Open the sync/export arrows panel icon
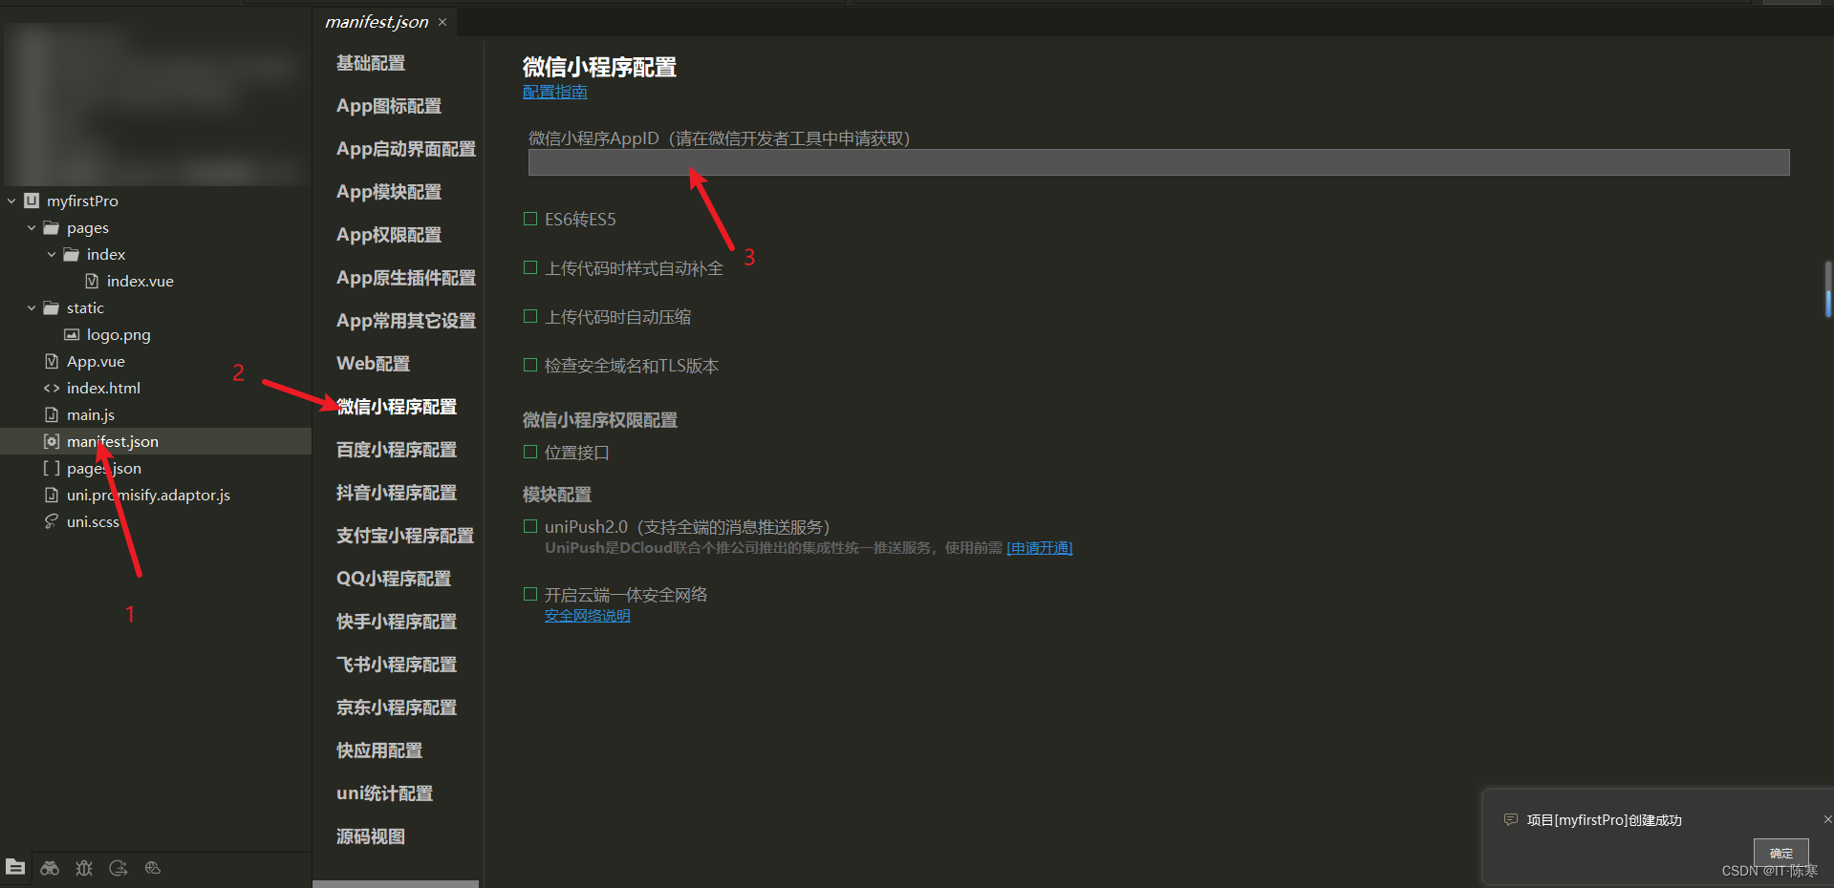 pos(119,867)
